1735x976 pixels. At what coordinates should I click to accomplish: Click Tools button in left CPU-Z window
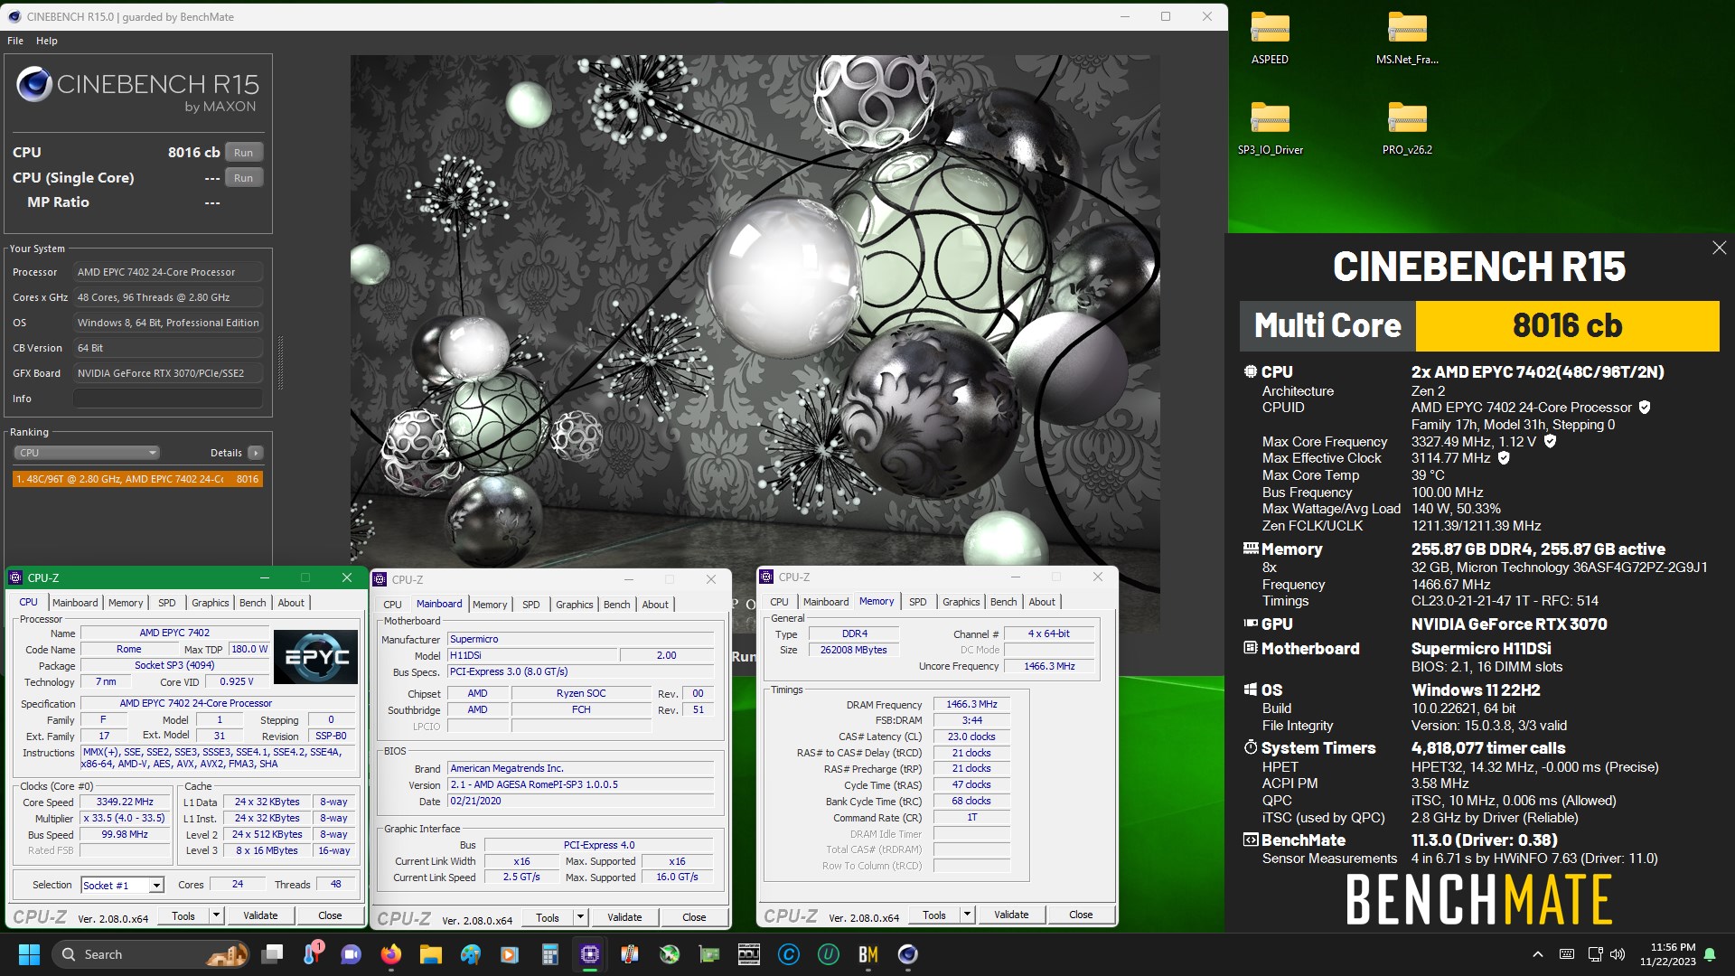click(x=183, y=915)
